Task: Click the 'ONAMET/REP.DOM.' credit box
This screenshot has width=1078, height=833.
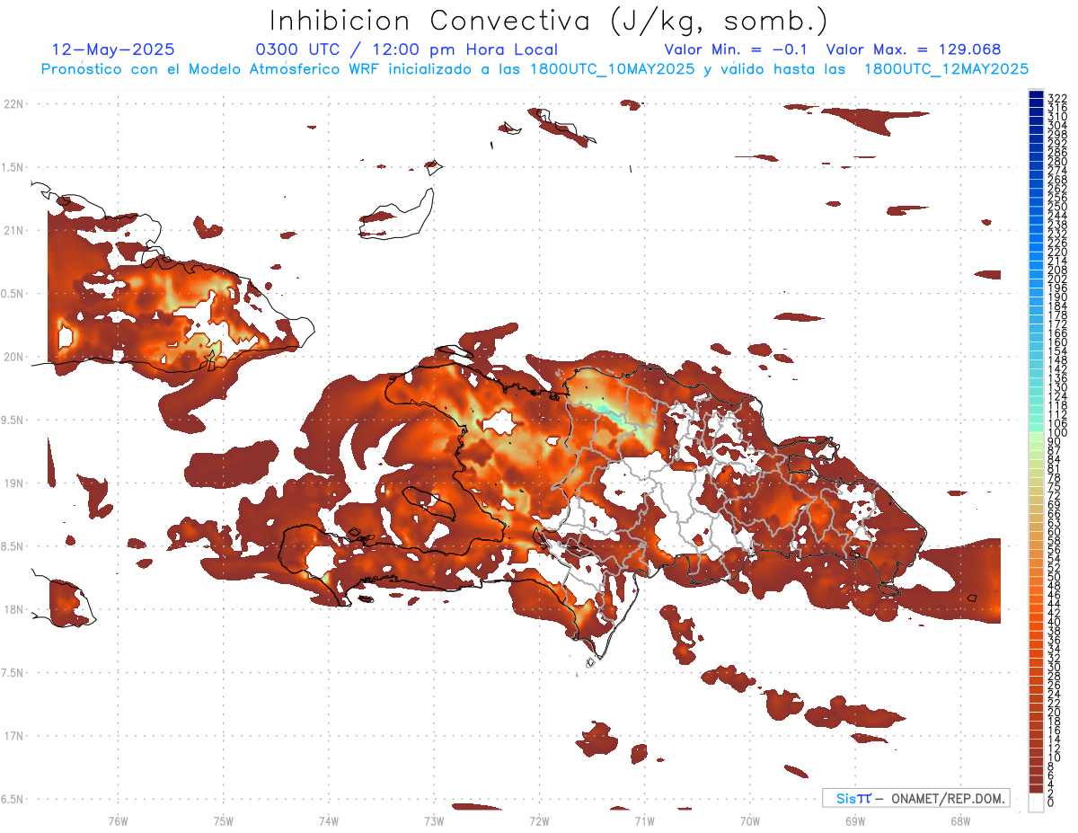Action: coord(915,798)
